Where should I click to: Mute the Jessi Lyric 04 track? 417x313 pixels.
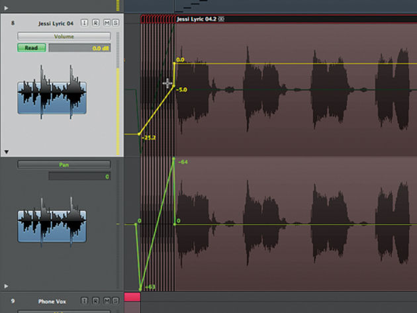pos(107,23)
